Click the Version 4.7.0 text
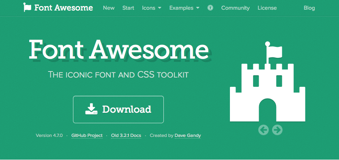Image resolution: width=339 pixels, height=160 pixels. [x=49, y=135]
